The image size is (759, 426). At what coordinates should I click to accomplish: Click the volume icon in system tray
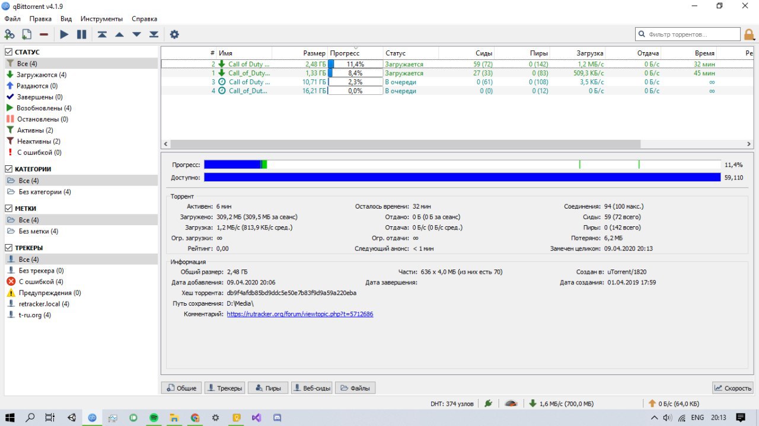pyautogui.click(x=668, y=418)
